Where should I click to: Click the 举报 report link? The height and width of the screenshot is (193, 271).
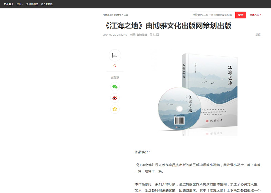tap(258, 35)
